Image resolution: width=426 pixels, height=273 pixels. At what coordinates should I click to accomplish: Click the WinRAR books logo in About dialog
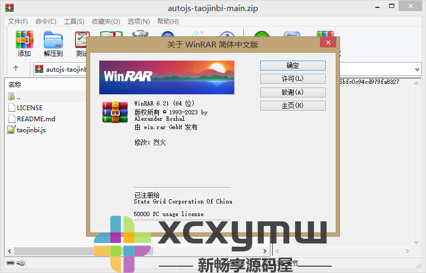115,112
